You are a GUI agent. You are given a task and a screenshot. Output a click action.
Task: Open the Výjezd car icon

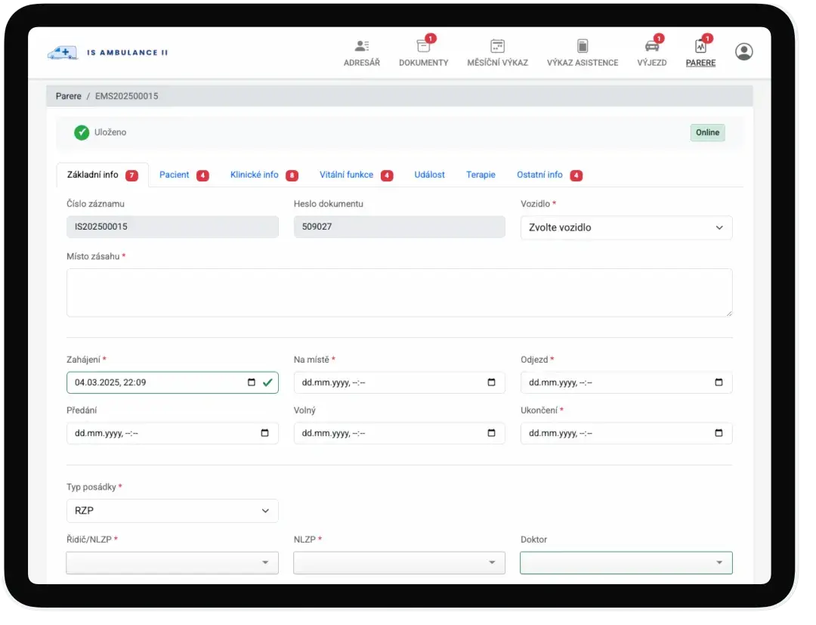[x=651, y=46]
